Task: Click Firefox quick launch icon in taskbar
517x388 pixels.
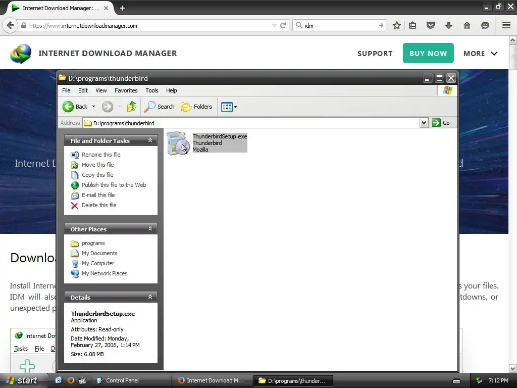Action: pyautogui.click(x=71, y=380)
